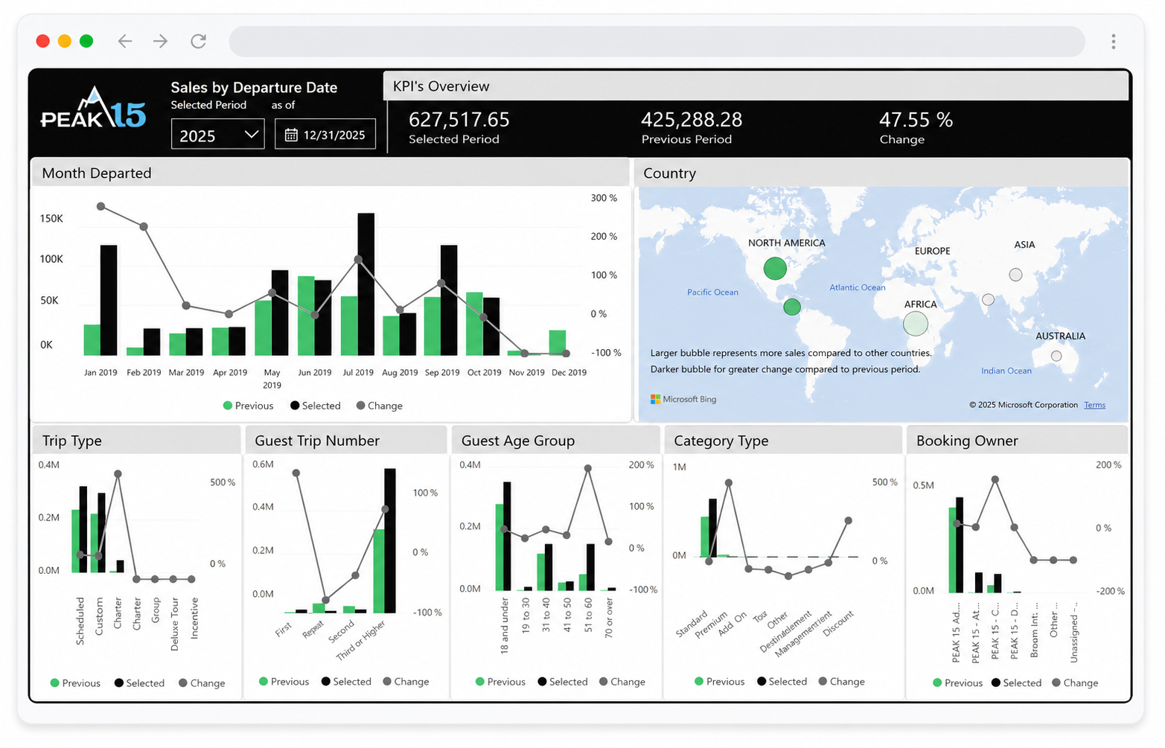Screen dimensions: 1165x748
Task: Toggle Selected legend in Guest Age Group chart
Action: click(x=563, y=682)
